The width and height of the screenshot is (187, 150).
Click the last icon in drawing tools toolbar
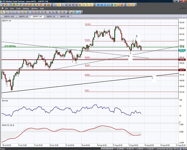click(64, 12)
